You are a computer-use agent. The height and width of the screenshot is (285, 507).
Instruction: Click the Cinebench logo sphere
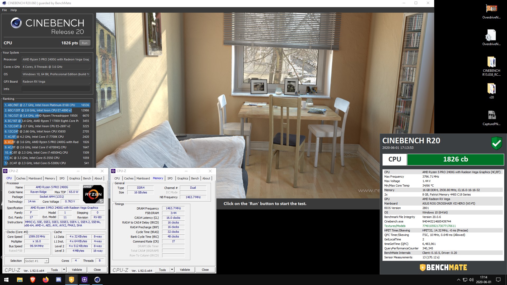(x=16, y=23)
